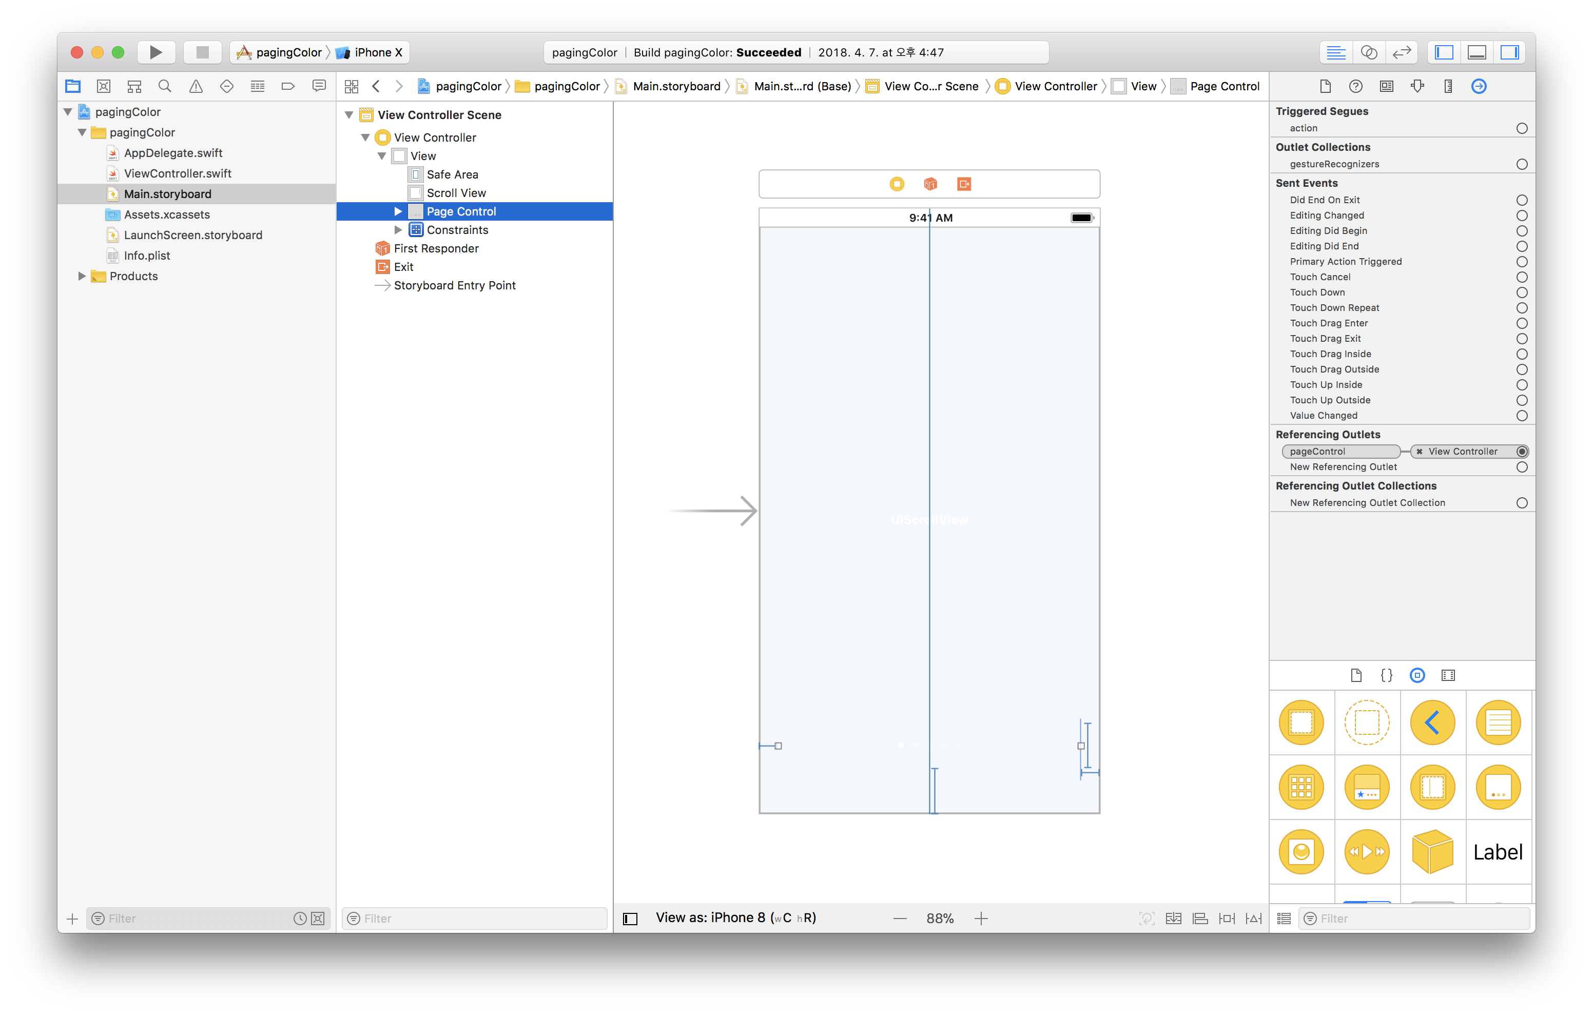This screenshot has width=1593, height=1015.
Task: Click View as: iPhone 8 device bar
Action: pos(735,918)
